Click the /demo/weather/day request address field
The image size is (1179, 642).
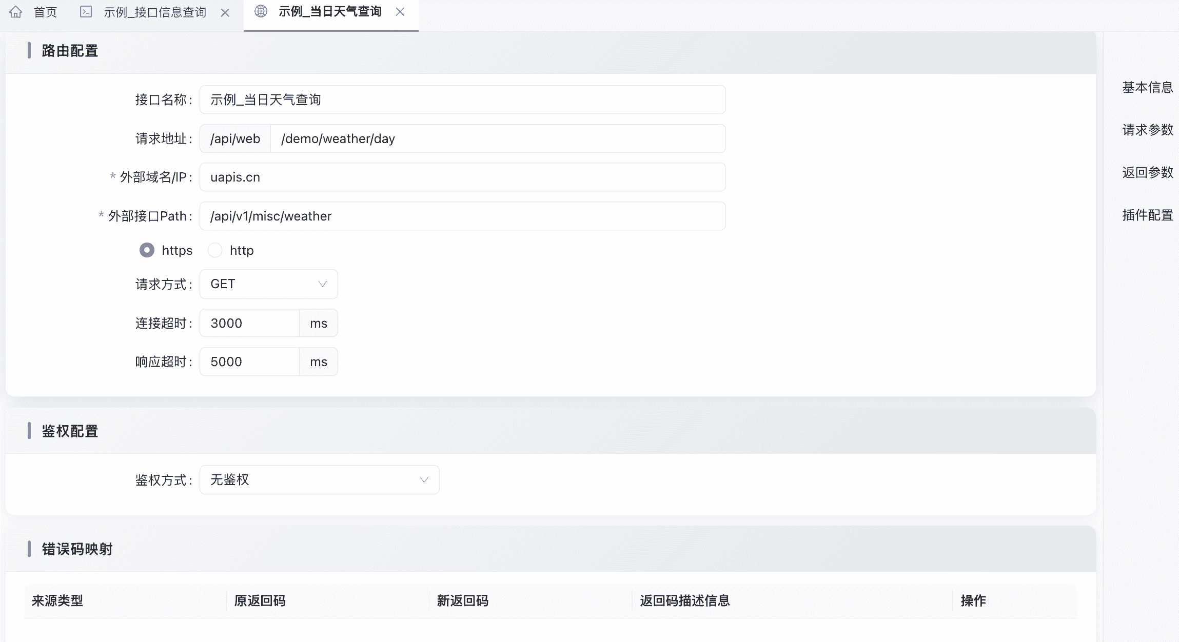click(x=498, y=138)
